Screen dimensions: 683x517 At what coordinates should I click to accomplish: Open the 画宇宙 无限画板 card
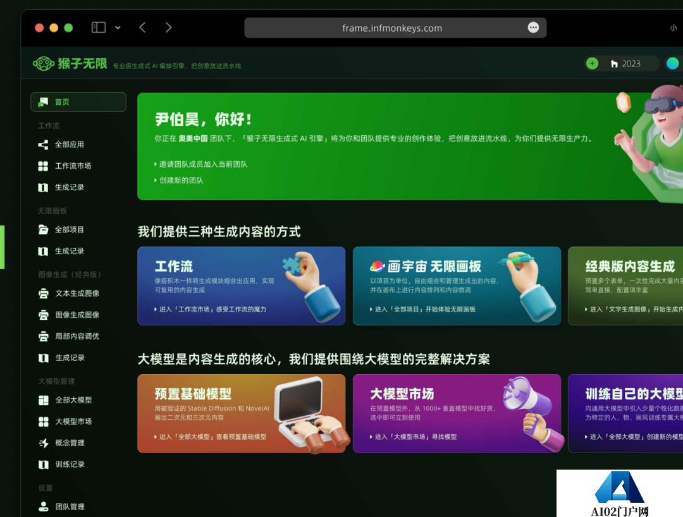457,286
